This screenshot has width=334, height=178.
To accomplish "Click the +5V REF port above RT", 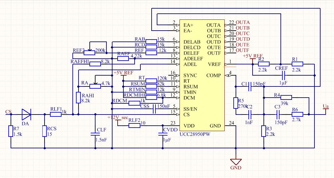I will click(123, 73).
